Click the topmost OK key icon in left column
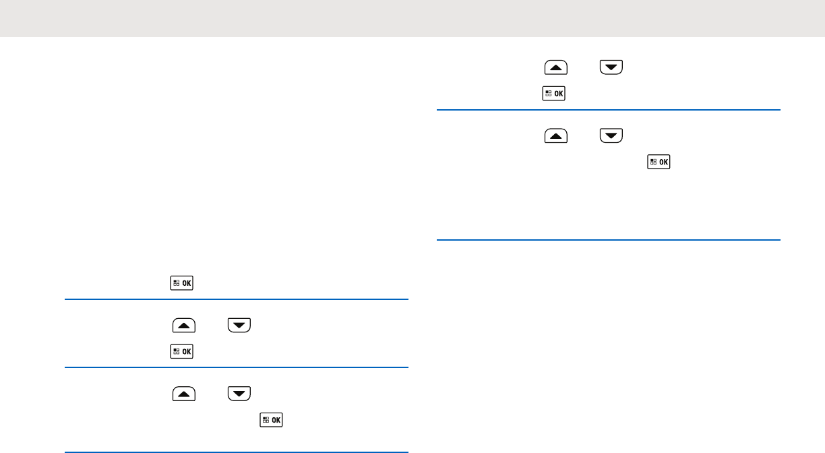This screenshot has height=453, width=825. [182, 283]
